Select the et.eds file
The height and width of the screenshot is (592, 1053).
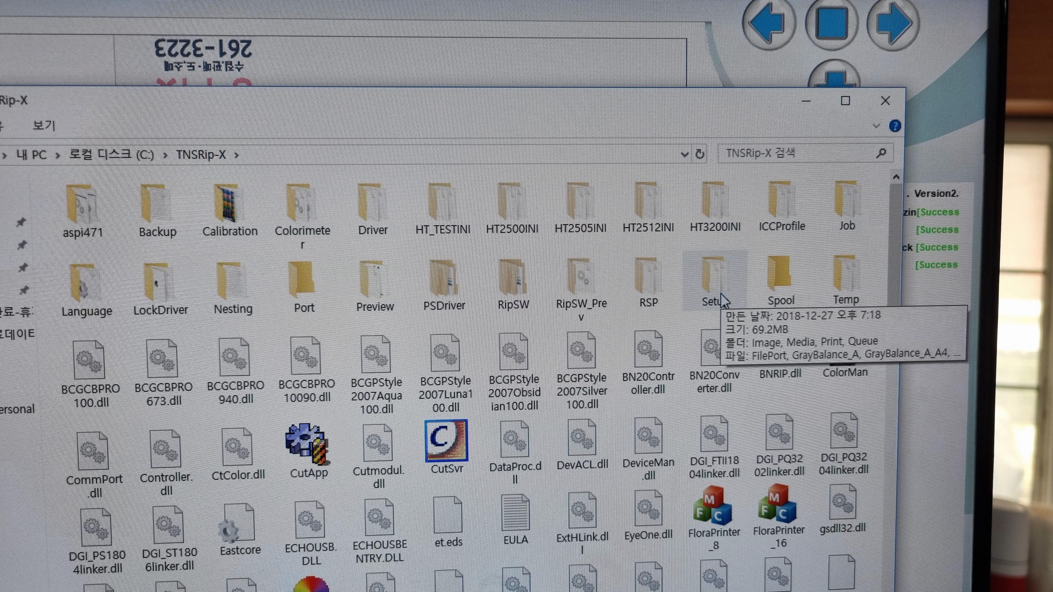click(448, 522)
